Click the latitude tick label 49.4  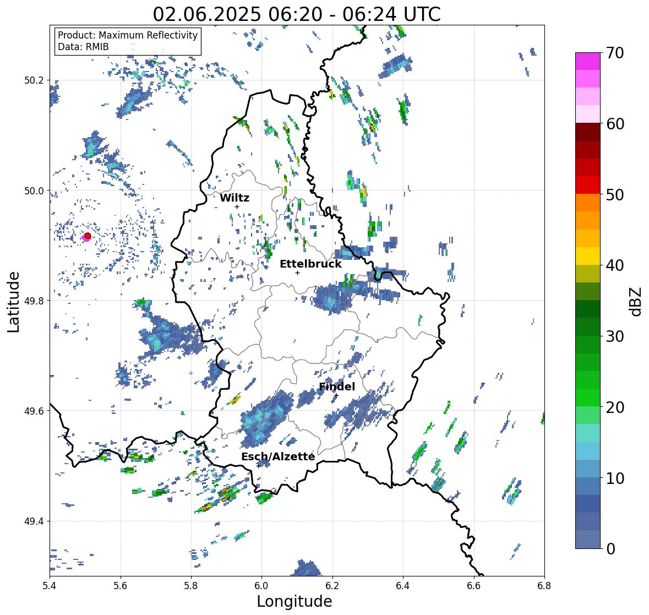(34, 521)
